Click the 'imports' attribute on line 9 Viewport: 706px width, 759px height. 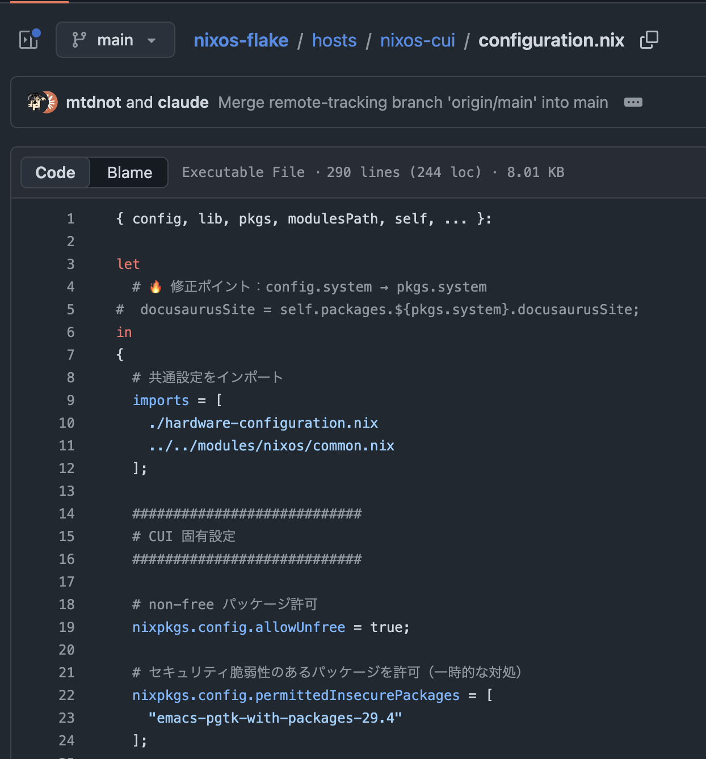coord(161,400)
